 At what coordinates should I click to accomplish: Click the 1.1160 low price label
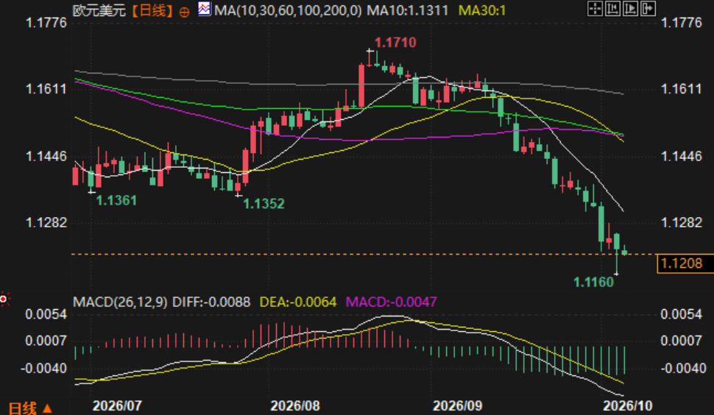(593, 282)
